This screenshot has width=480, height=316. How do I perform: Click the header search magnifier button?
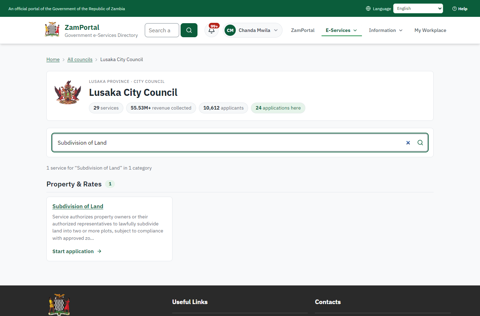click(x=189, y=30)
